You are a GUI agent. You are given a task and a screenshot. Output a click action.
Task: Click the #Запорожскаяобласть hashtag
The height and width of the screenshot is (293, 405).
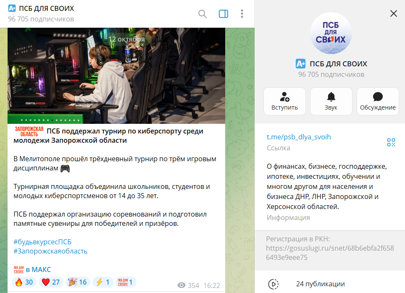[50, 251]
